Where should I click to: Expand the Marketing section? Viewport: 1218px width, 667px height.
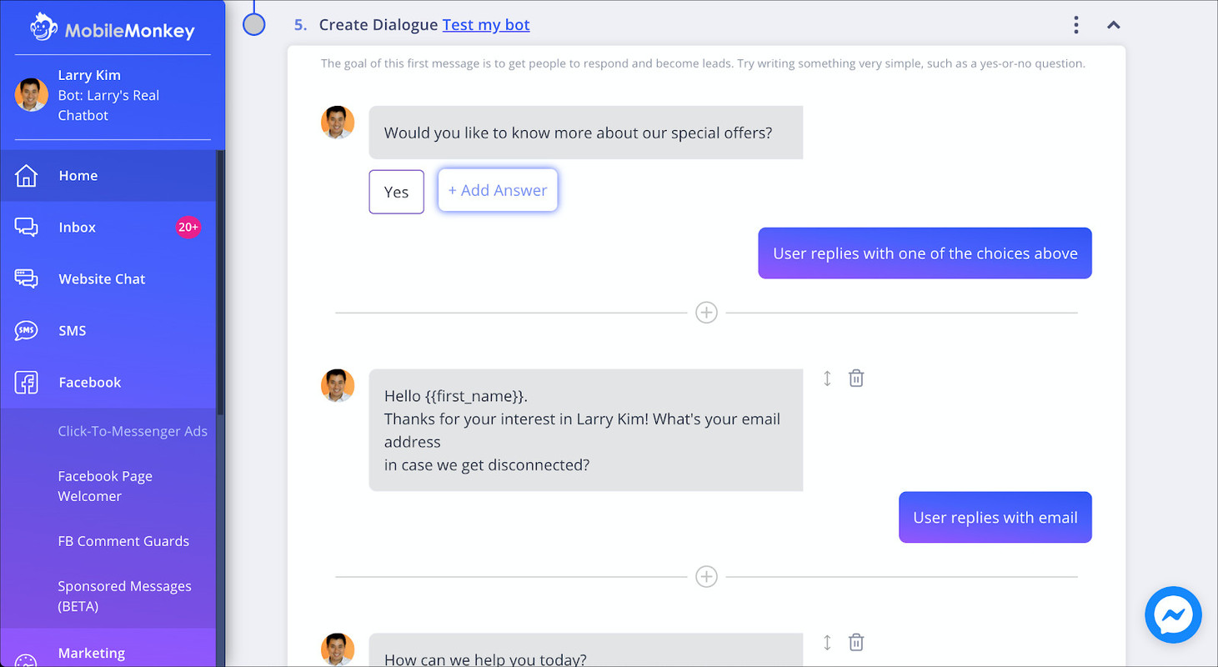[x=92, y=653]
